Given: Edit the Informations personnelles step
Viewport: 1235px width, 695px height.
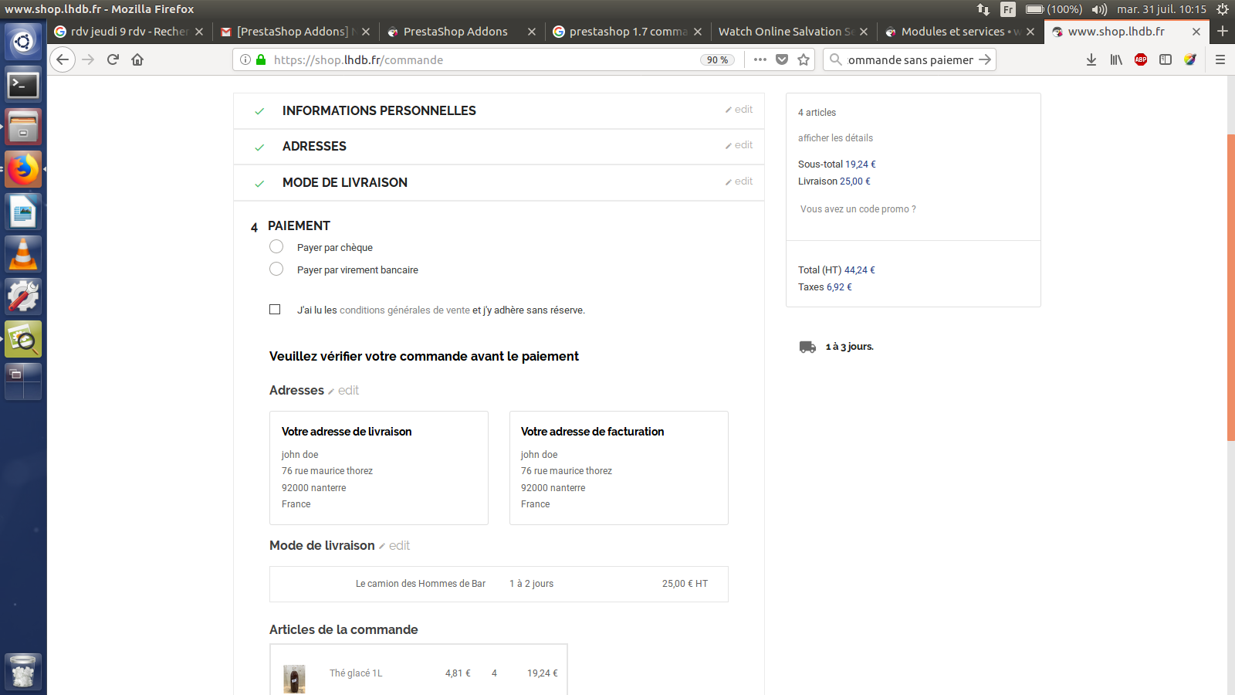Looking at the screenshot, I should [739, 110].
